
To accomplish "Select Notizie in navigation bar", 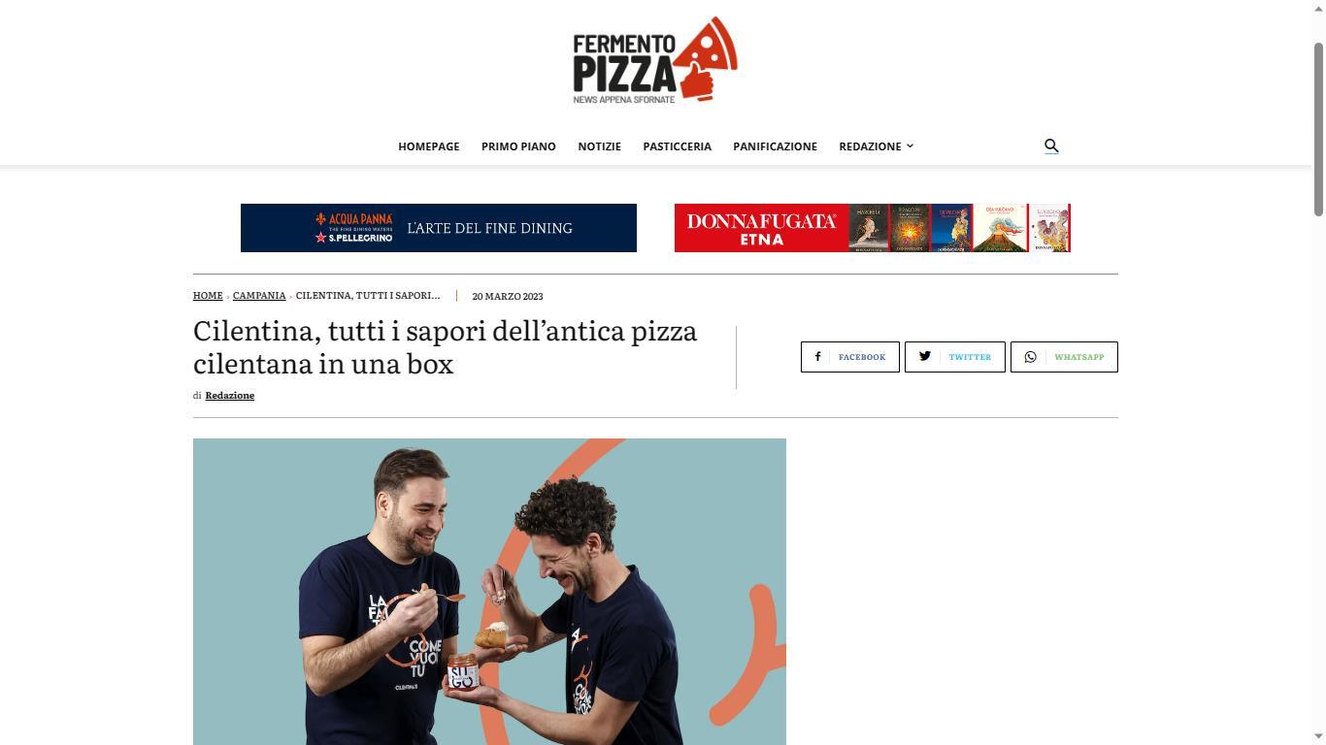I will (x=599, y=146).
